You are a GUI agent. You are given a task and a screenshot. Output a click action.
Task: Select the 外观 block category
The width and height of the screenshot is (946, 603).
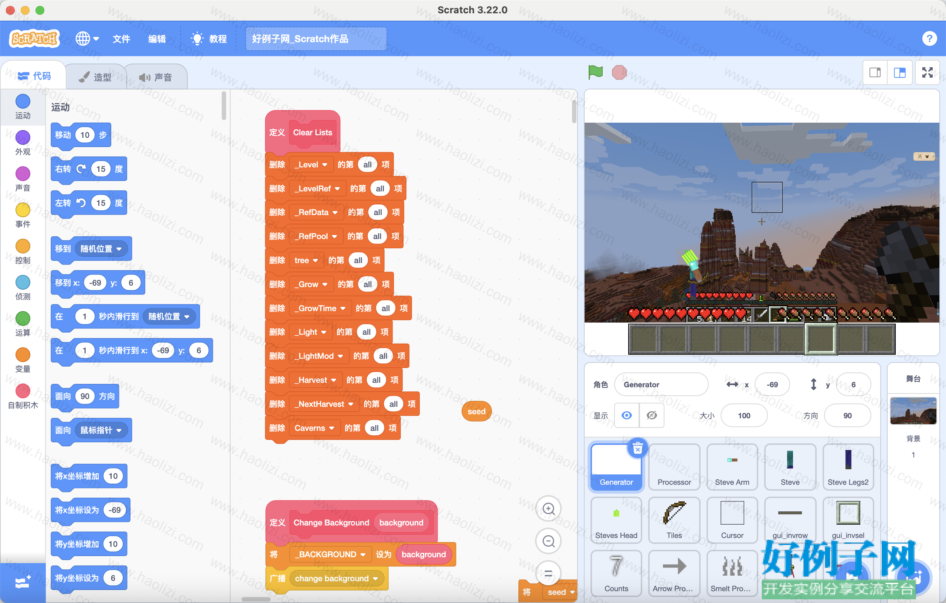[x=23, y=143]
